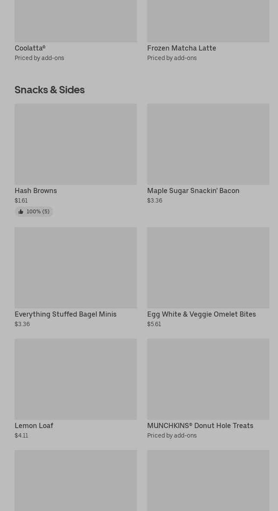Click the Maple Sugar Snackin' Bacon name
The height and width of the screenshot is (511, 278).
point(193,190)
